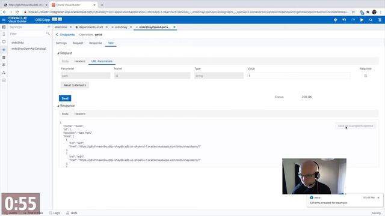Switch to the Welcome tab
The width and height of the screenshot is (385, 216).
click(61, 27)
